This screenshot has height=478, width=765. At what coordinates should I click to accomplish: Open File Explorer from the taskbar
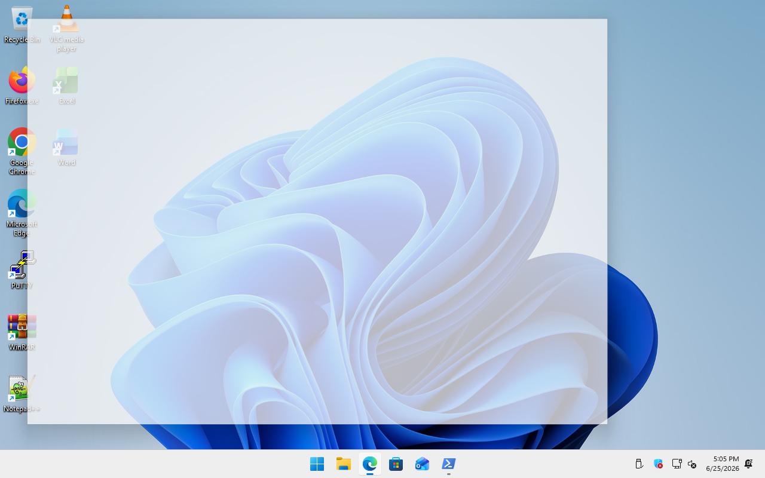pyautogui.click(x=344, y=464)
